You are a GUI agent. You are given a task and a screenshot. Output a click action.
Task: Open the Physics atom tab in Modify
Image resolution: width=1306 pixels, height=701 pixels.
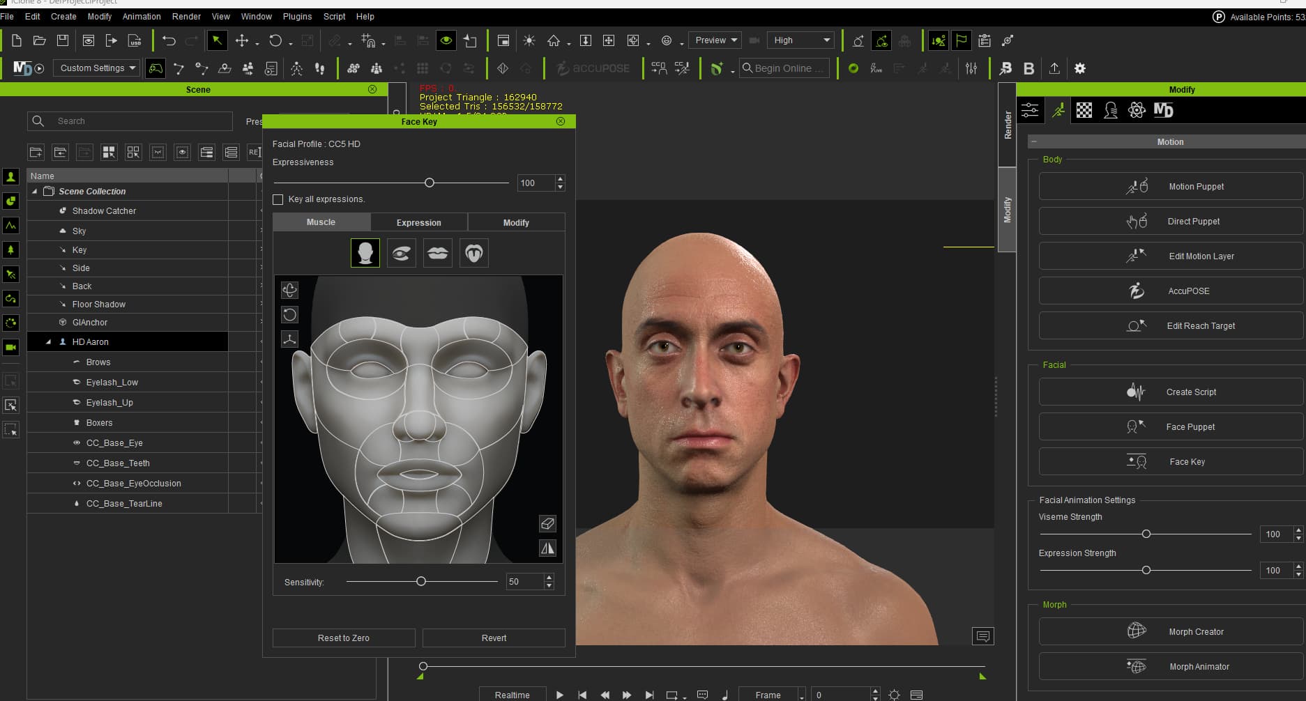tap(1137, 110)
